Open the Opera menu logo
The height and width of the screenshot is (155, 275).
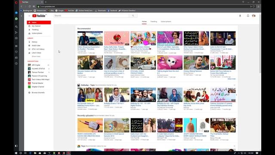click(16, 3)
